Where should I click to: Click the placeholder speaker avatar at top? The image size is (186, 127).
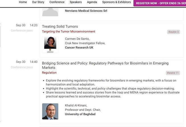[x=50, y=11]
